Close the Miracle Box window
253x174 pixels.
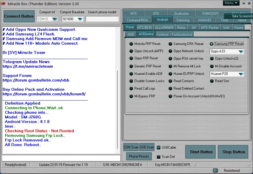click(249, 3)
